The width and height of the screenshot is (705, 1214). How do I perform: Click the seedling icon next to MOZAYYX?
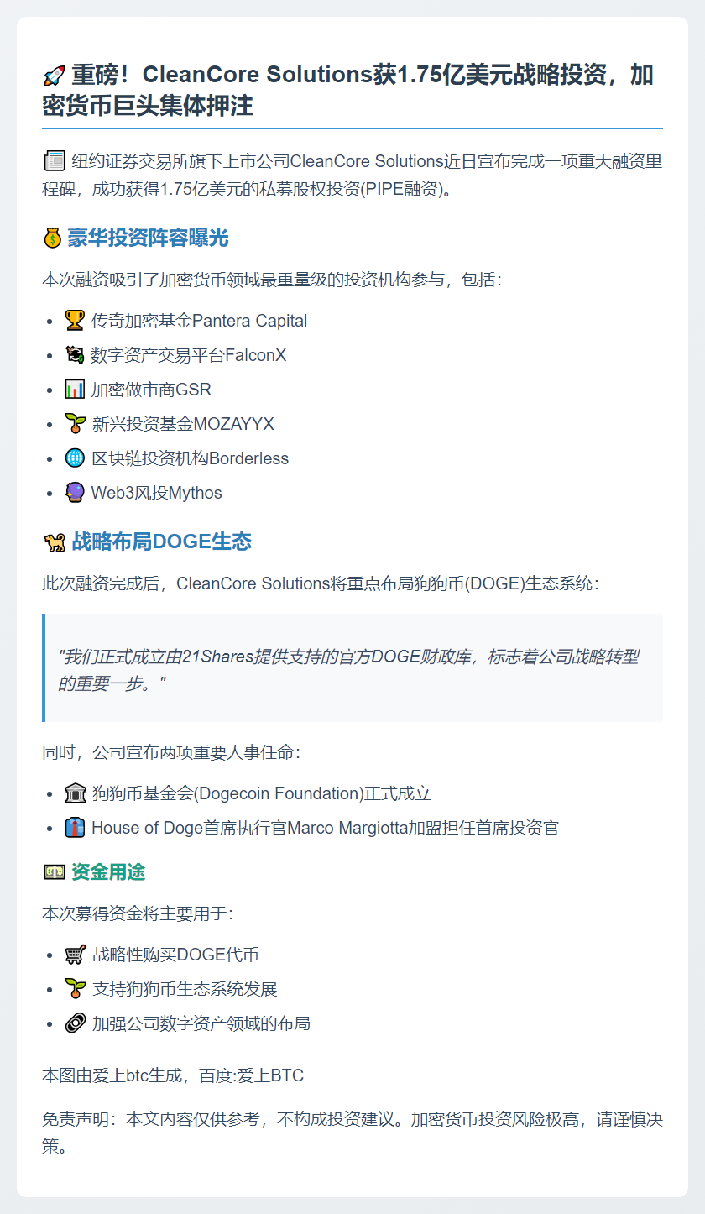pos(75,424)
